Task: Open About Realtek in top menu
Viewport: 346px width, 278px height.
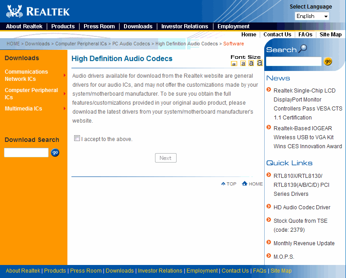Action: (x=24, y=26)
